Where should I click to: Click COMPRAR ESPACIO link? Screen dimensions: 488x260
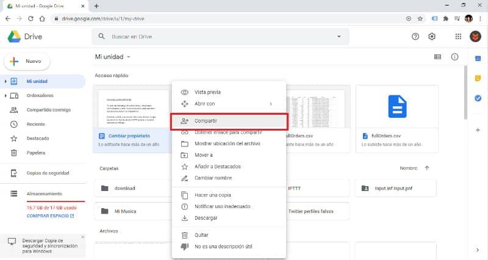tap(50, 216)
